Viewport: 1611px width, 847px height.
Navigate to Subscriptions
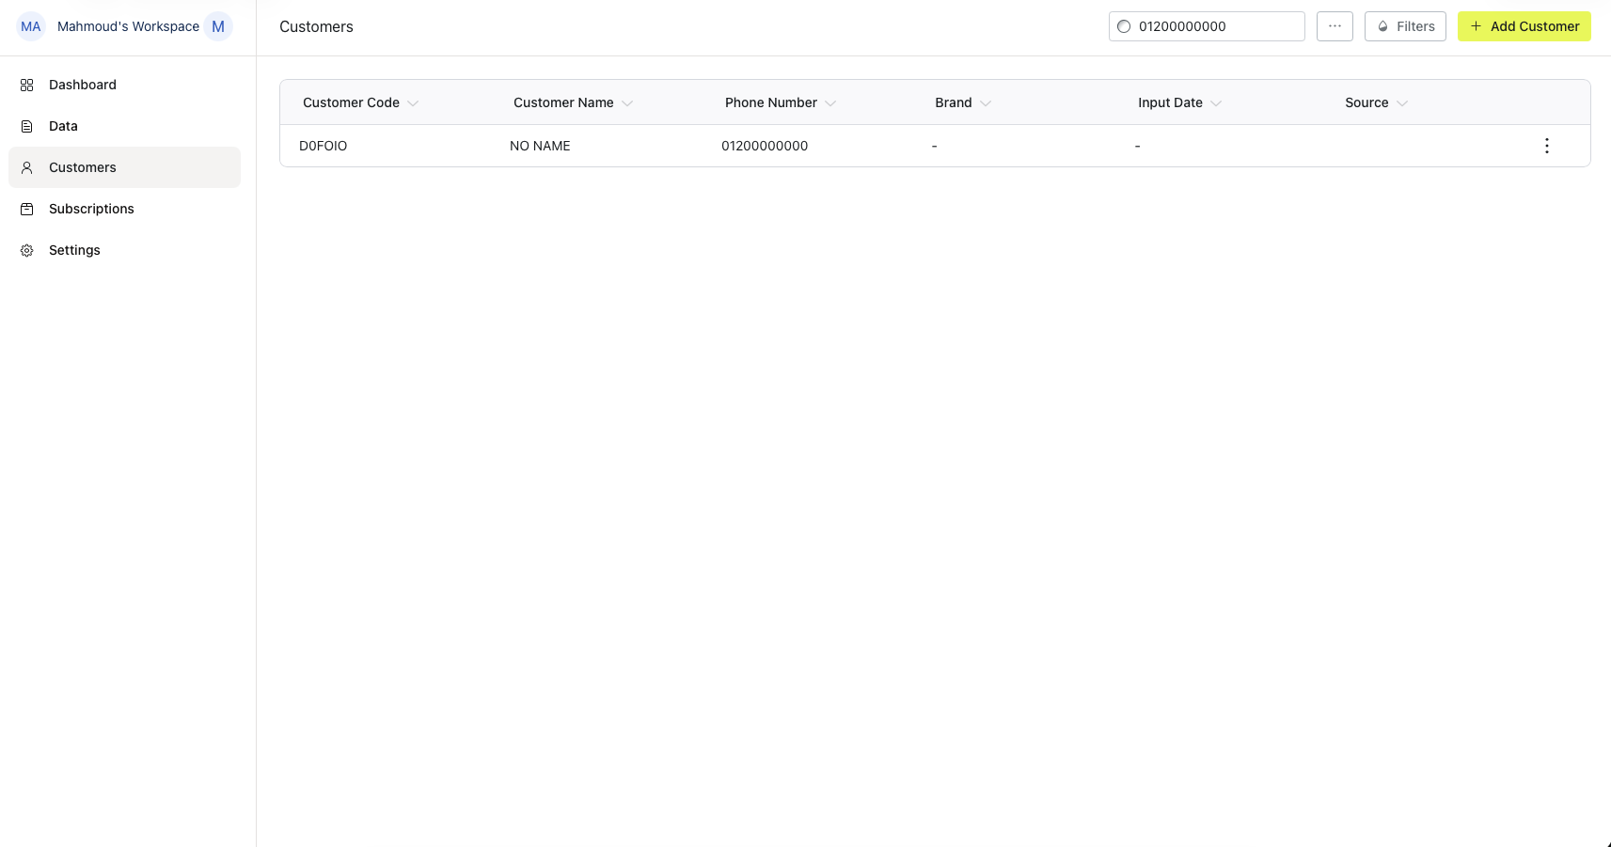124,209
